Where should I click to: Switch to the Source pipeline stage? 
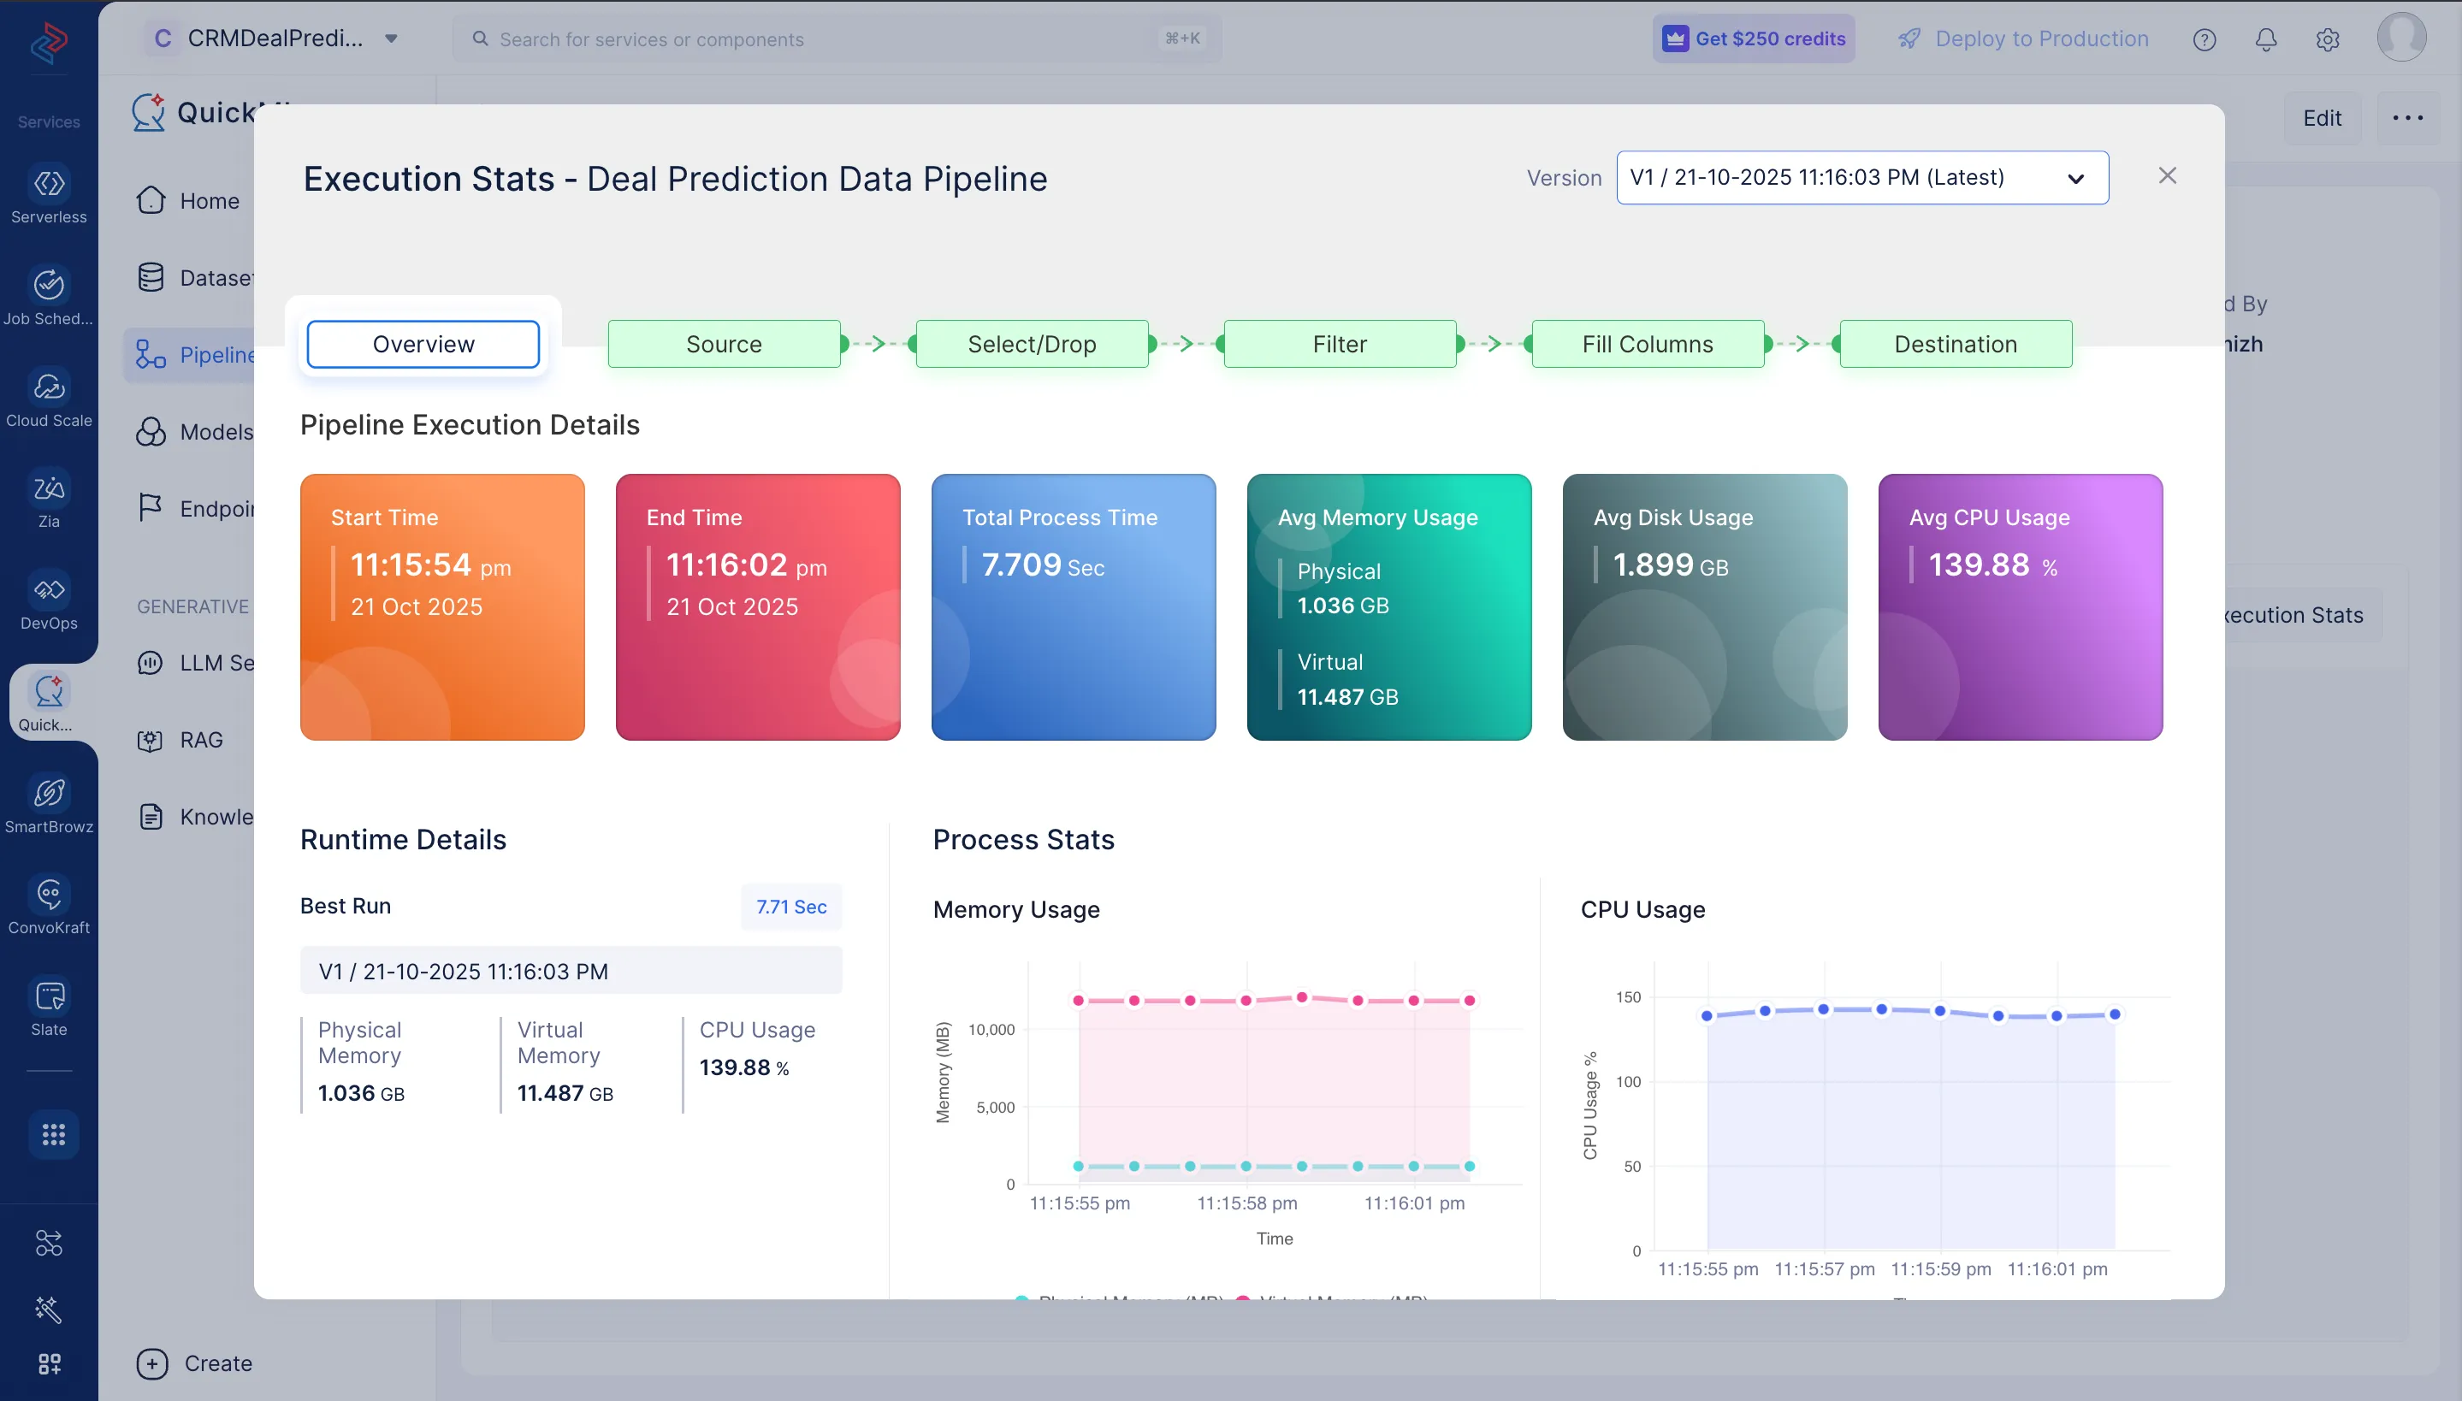click(724, 344)
